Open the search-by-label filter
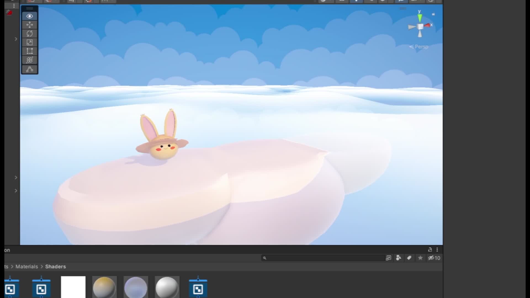Image resolution: width=530 pixels, height=298 pixels. pos(409,258)
